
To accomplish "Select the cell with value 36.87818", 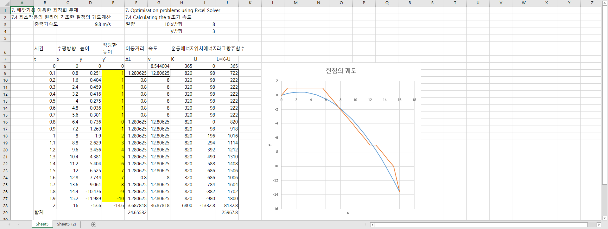I will (x=159, y=206).
